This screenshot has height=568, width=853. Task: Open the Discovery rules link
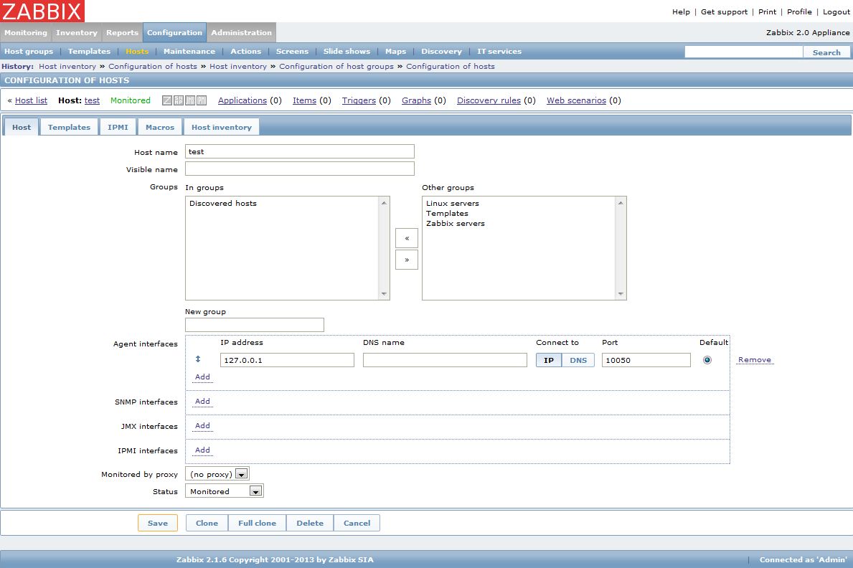489,100
